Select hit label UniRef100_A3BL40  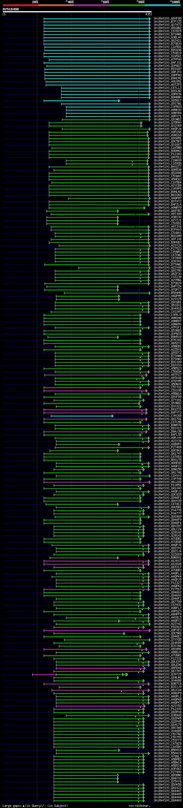(168, 37)
